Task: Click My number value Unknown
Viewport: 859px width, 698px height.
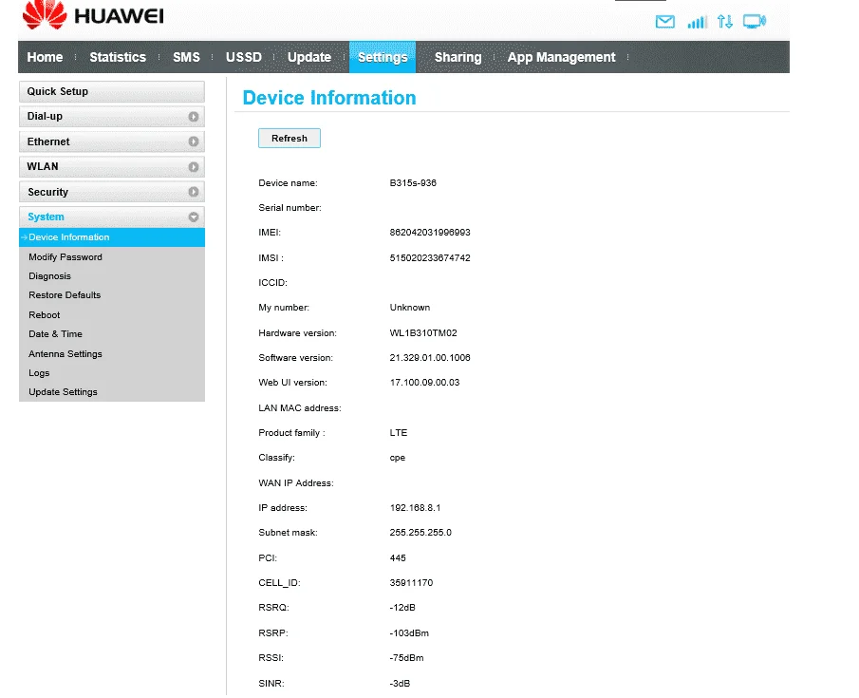Action: pyautogui.click(x=410, y=308)
